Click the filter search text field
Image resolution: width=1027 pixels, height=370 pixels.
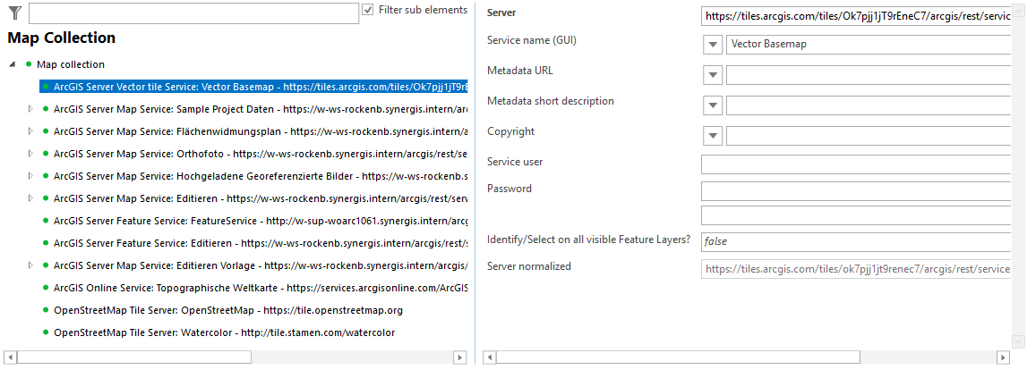193,13
